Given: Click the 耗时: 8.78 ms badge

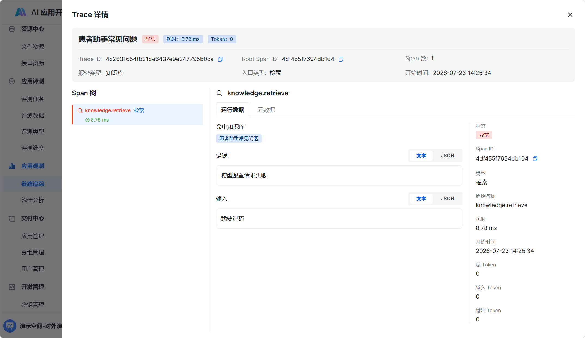Looking at the screenshot, I should (183, 39).
